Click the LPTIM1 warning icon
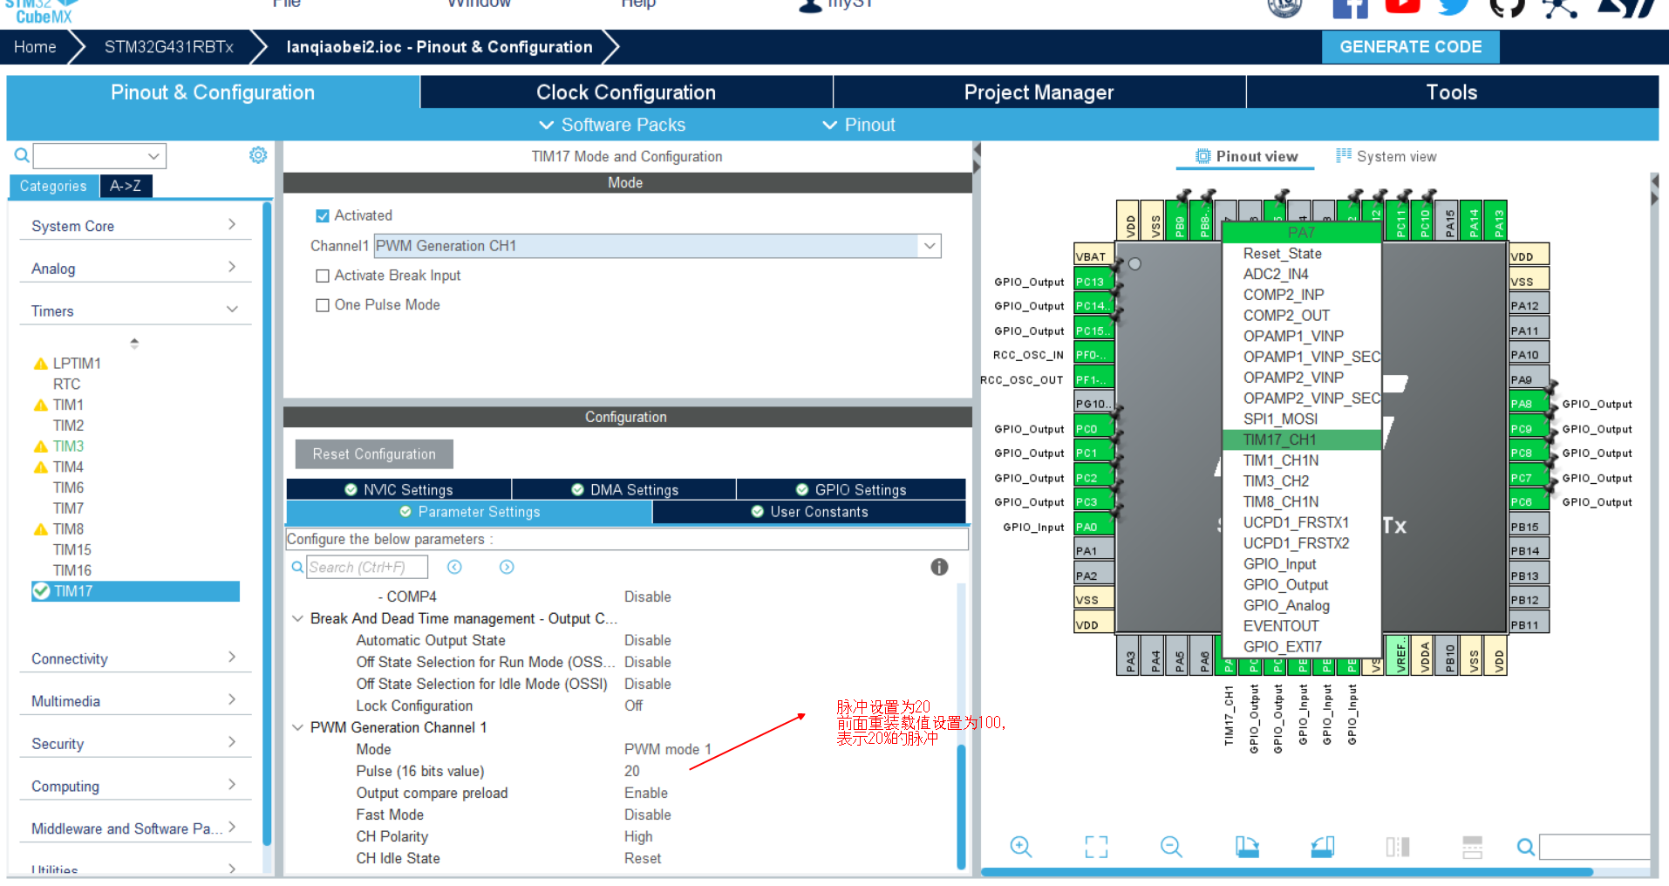Screen dimensions: 1669x886 40,364
